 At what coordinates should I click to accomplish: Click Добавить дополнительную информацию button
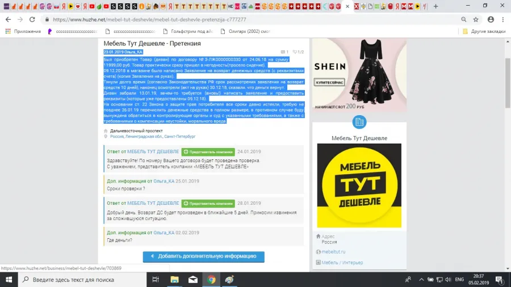[203, 256]
